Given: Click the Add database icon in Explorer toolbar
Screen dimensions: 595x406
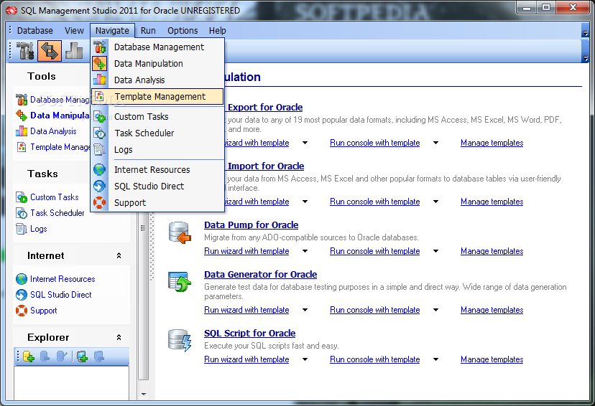Looking at the screenshot, I should pos(29,357).
